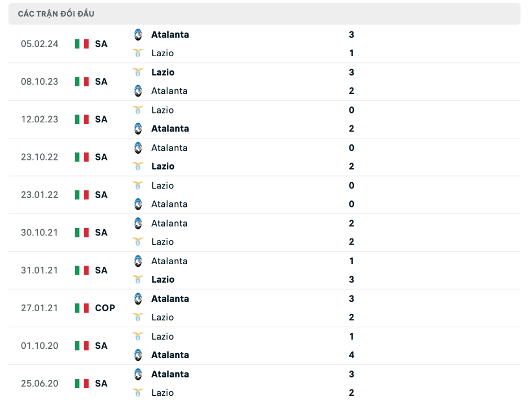Select COP competition label on 27.01.21

tap(105, 308)
